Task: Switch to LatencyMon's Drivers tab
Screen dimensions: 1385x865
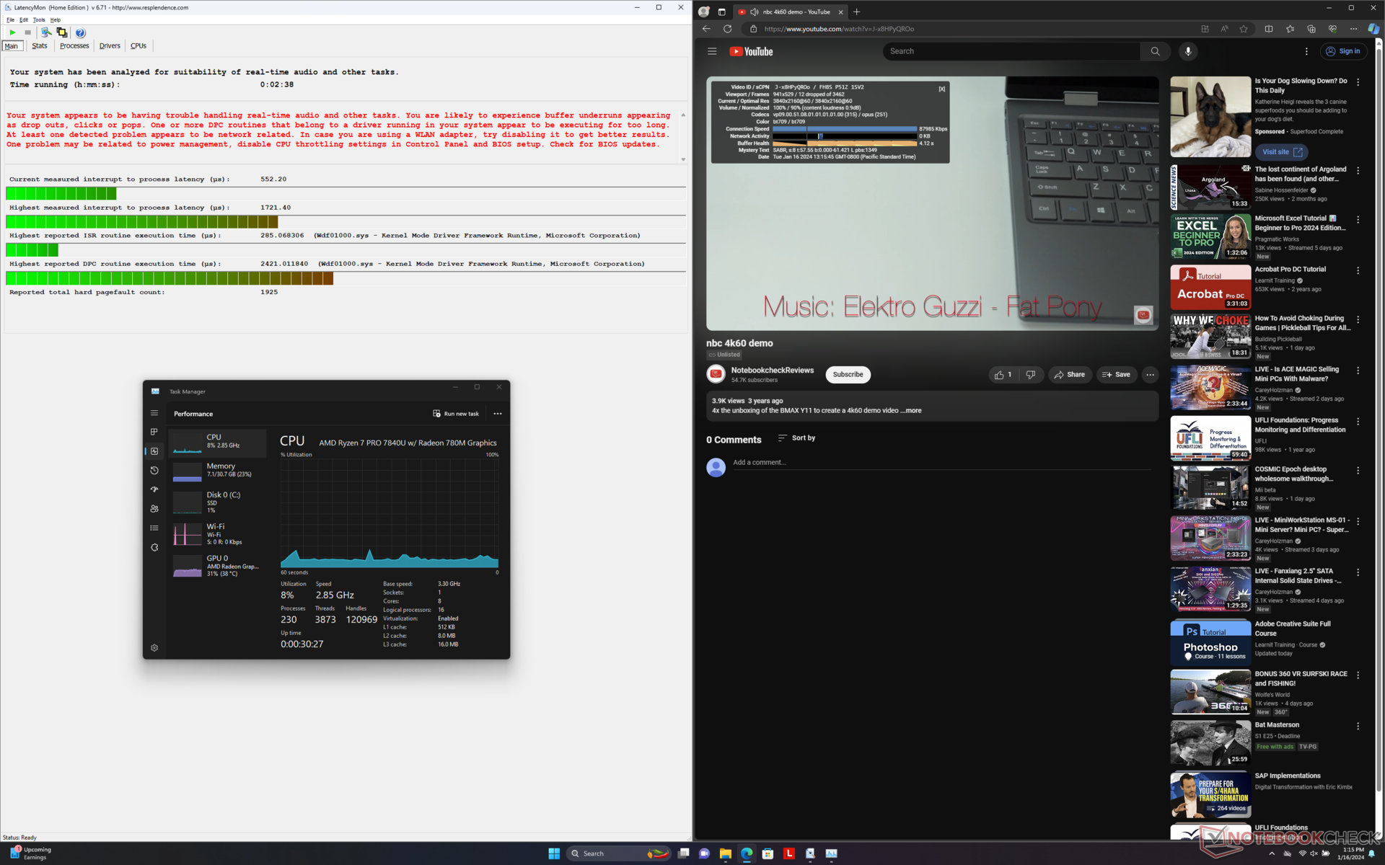Action: (110, 46)
